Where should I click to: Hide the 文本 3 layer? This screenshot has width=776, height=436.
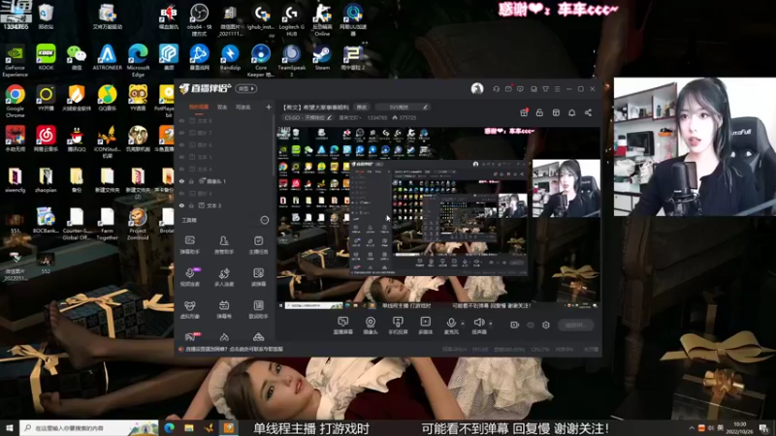tap(181, 205)
